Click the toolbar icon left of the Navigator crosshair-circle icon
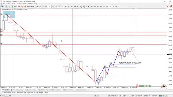Screen dimensions: 173x97 6,6
